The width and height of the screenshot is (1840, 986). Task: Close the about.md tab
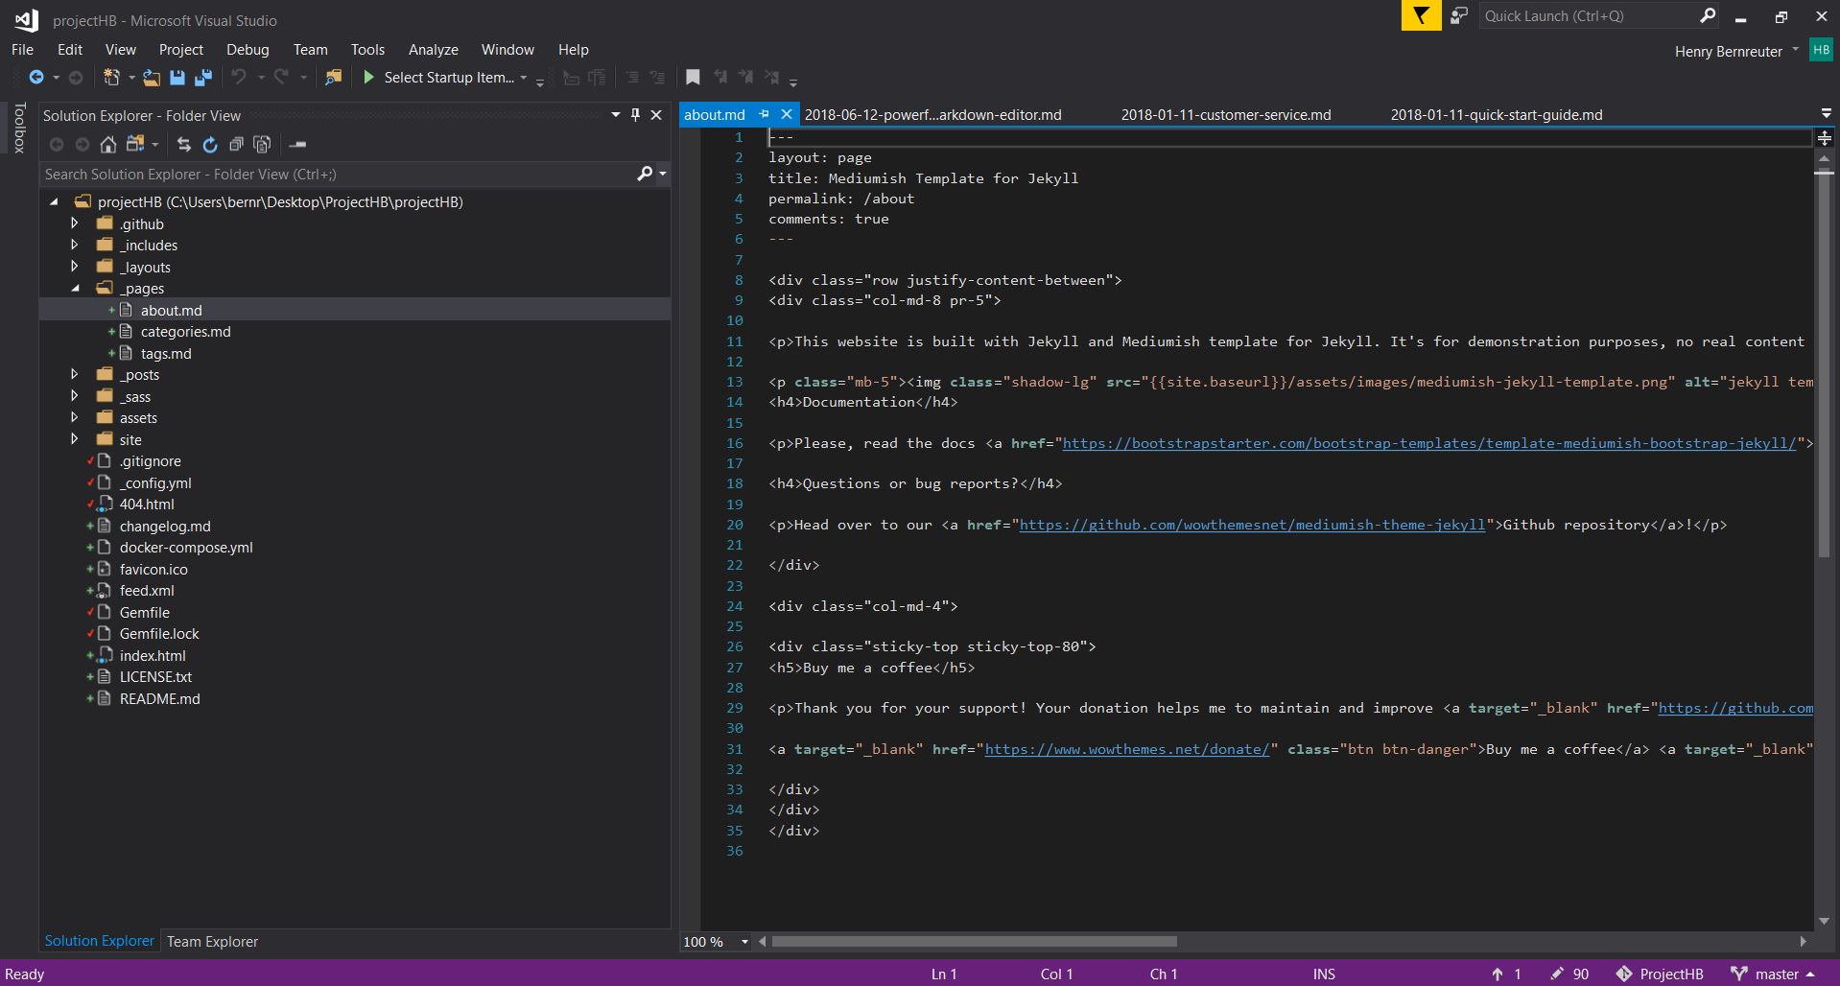(x=787, y=114)
